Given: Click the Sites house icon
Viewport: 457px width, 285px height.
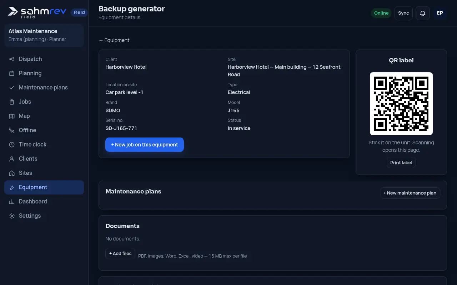Looking at the screenshot, I should (x=12, y=173).
